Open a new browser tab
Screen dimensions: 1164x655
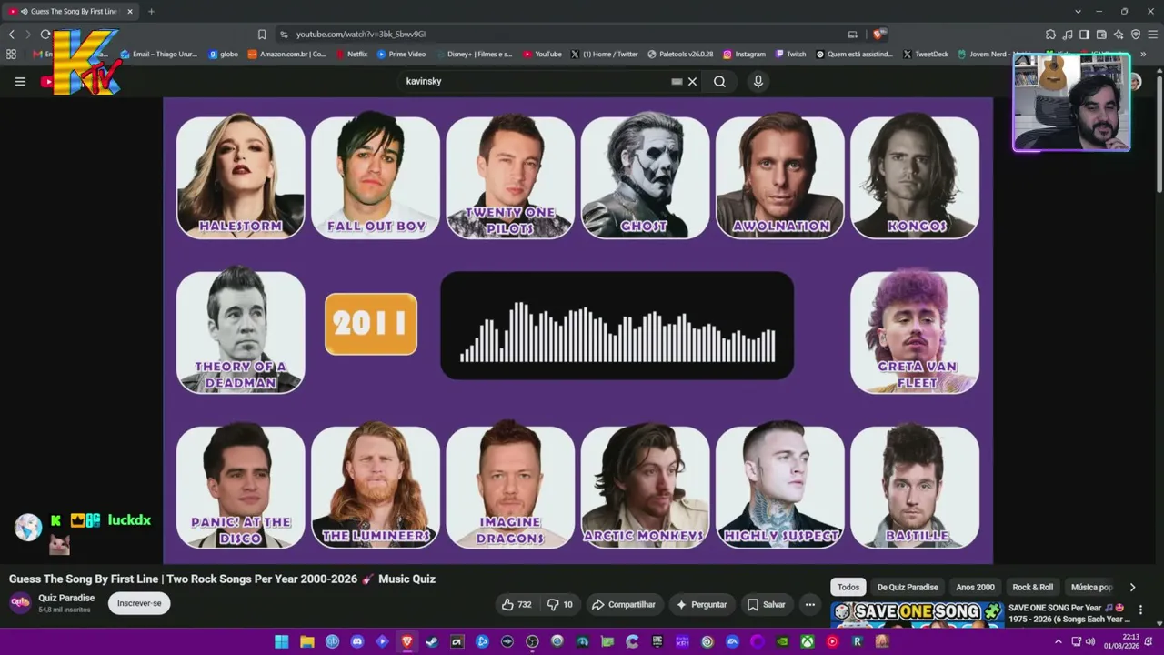(x=151, y=11)
